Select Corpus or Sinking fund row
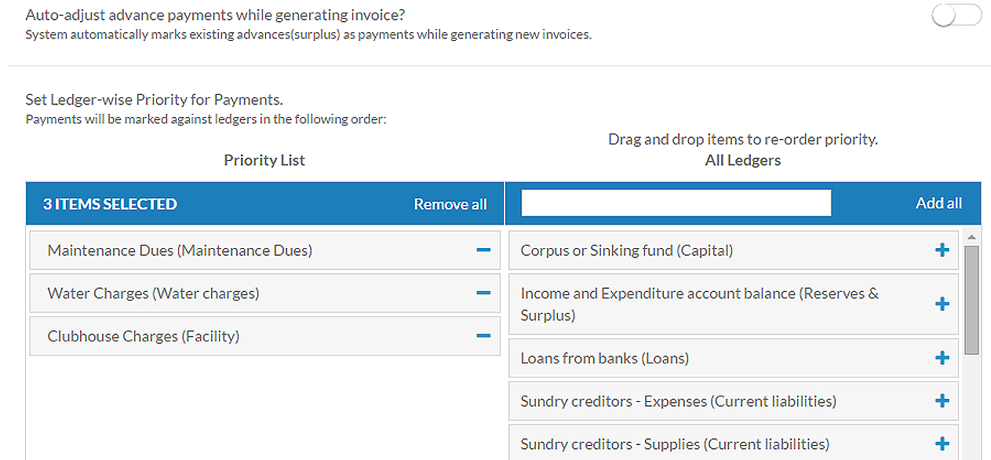991x460 pixels. pos(734,250)
